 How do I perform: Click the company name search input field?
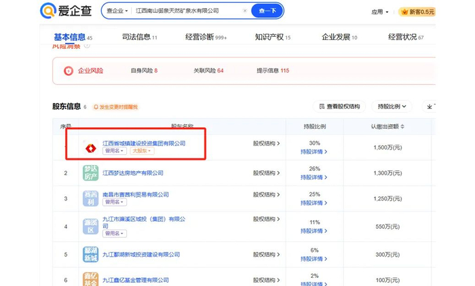point(187,11)
